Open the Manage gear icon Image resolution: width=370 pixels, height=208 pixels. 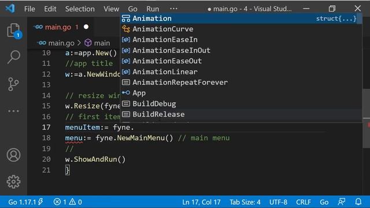tap(13, 181)
